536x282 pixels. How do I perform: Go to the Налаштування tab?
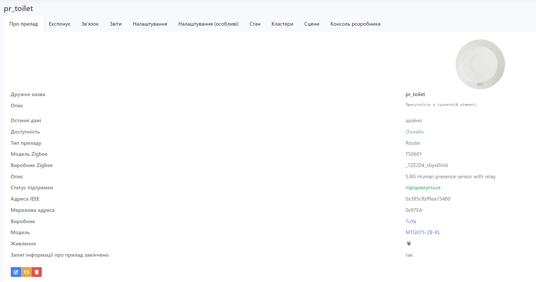[x=150, y=24]
